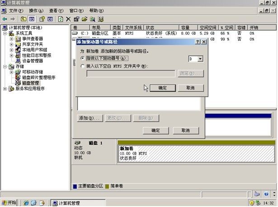Image resolution: width=278 pixels, height=207 pixels.
Task: Click the 磁盘 1 disk icon
Action: [77, 143]
